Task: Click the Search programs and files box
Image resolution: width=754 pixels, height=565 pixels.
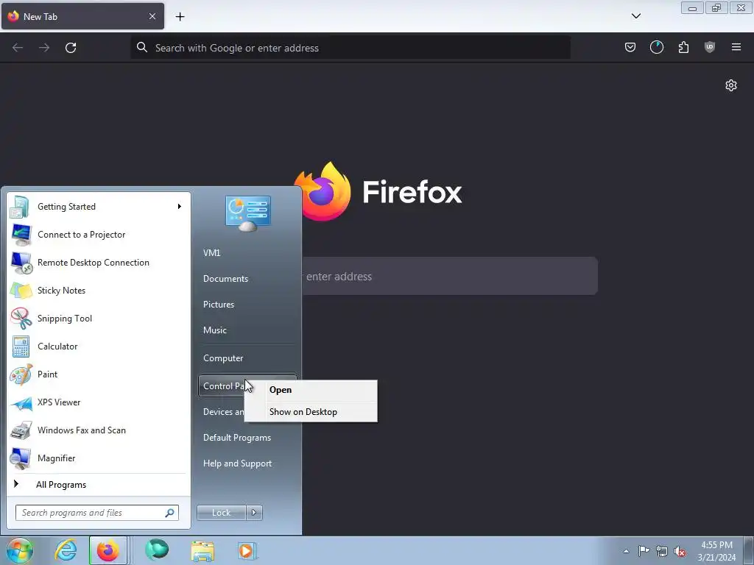Action: click(97, 513)
